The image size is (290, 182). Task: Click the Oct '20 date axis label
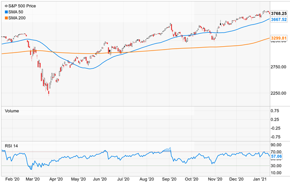pyautogui.click(x=192, y=179)
